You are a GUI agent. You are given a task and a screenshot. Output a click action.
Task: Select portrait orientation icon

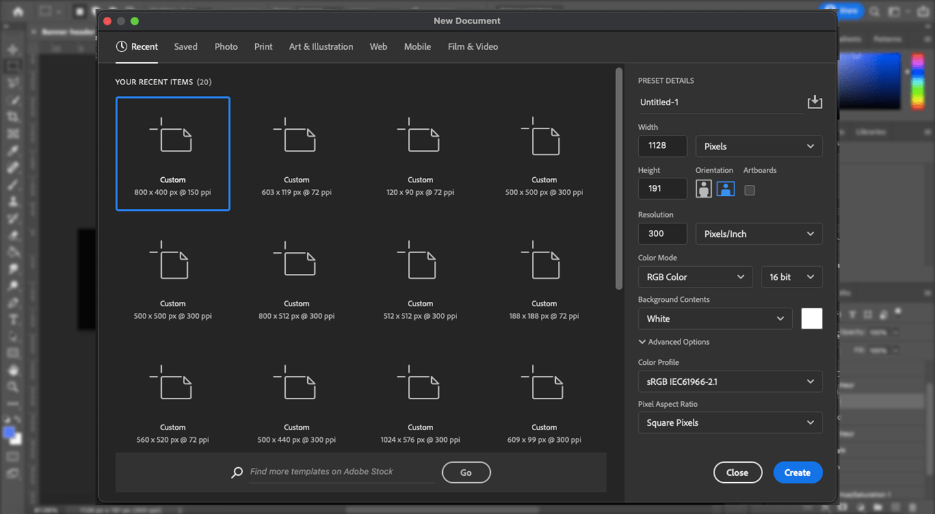(x=703, y=189)
